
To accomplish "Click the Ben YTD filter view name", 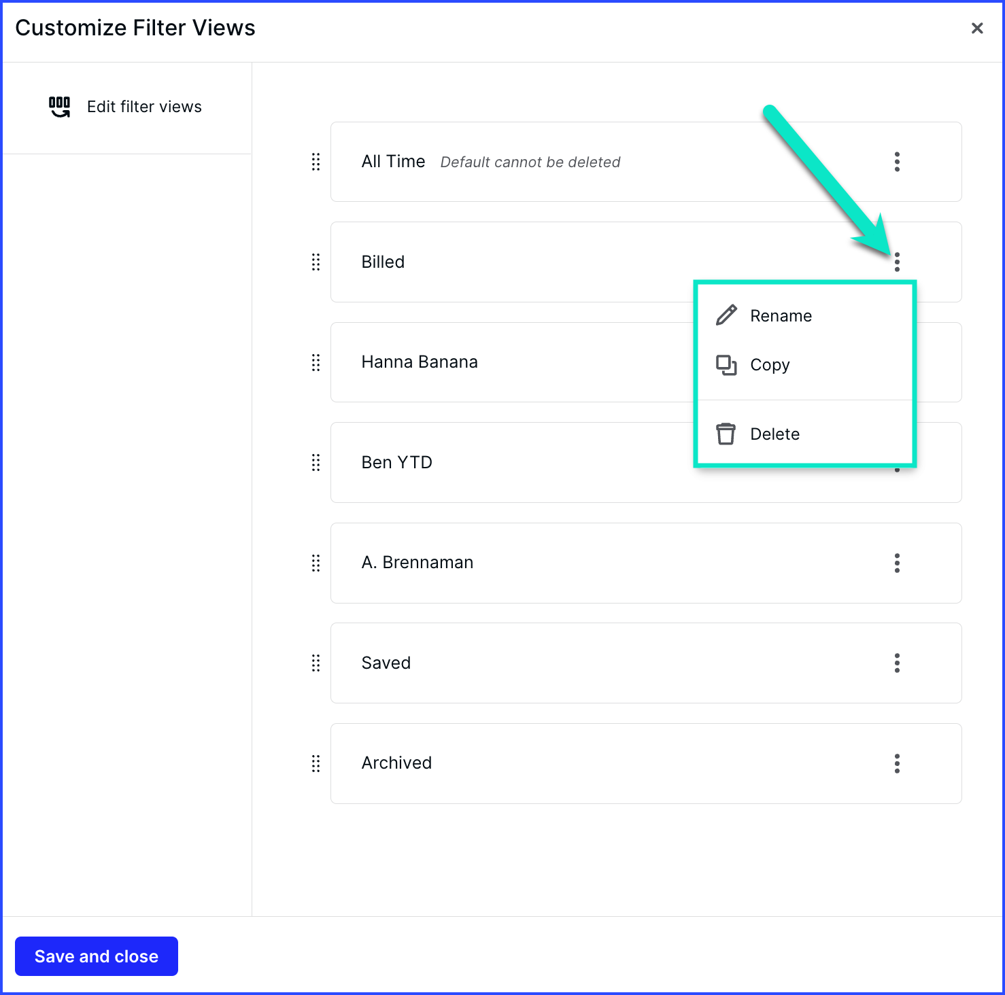I will (397, 462).
